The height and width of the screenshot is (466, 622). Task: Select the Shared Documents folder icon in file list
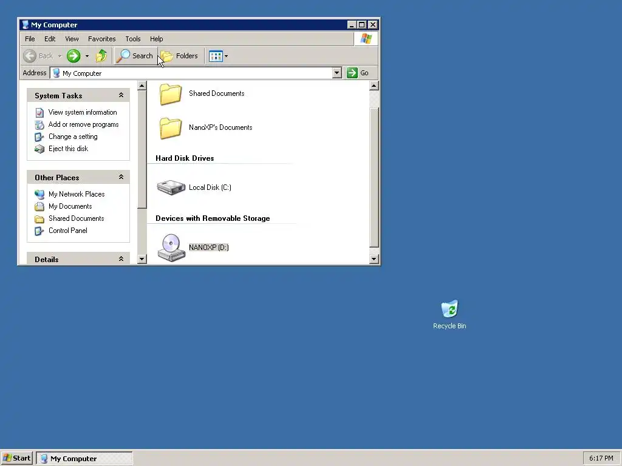click(x=171, y=94)
